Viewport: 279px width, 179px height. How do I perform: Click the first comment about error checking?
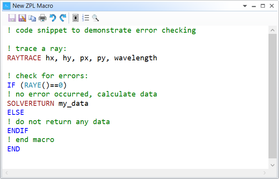101,30
